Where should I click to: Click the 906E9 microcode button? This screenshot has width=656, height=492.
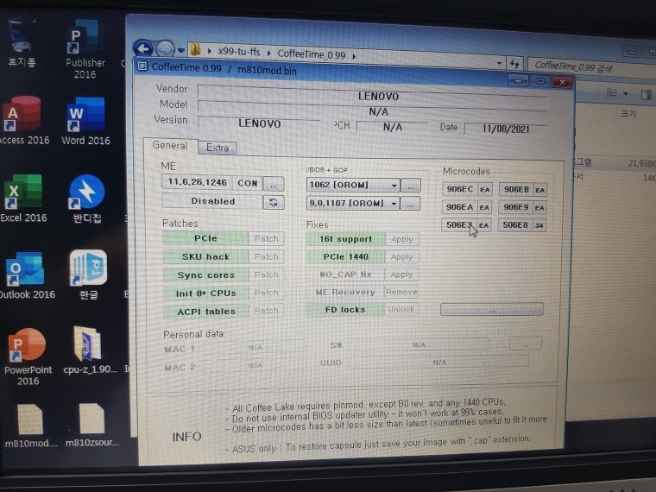pyautogui.click(x=516, y=207)
